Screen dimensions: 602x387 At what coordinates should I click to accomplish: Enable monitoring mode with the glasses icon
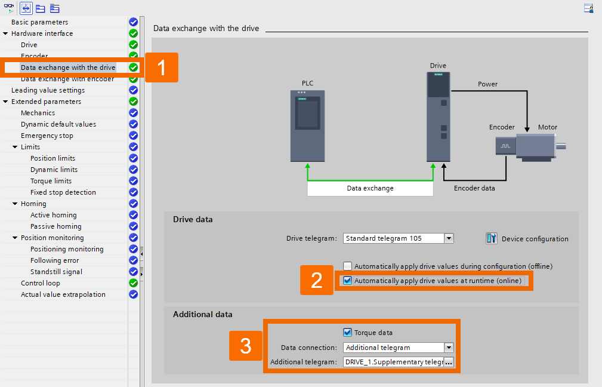coord(9,8)
